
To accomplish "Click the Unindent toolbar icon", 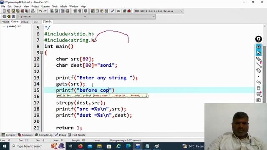I will click(x=75, y=11).
